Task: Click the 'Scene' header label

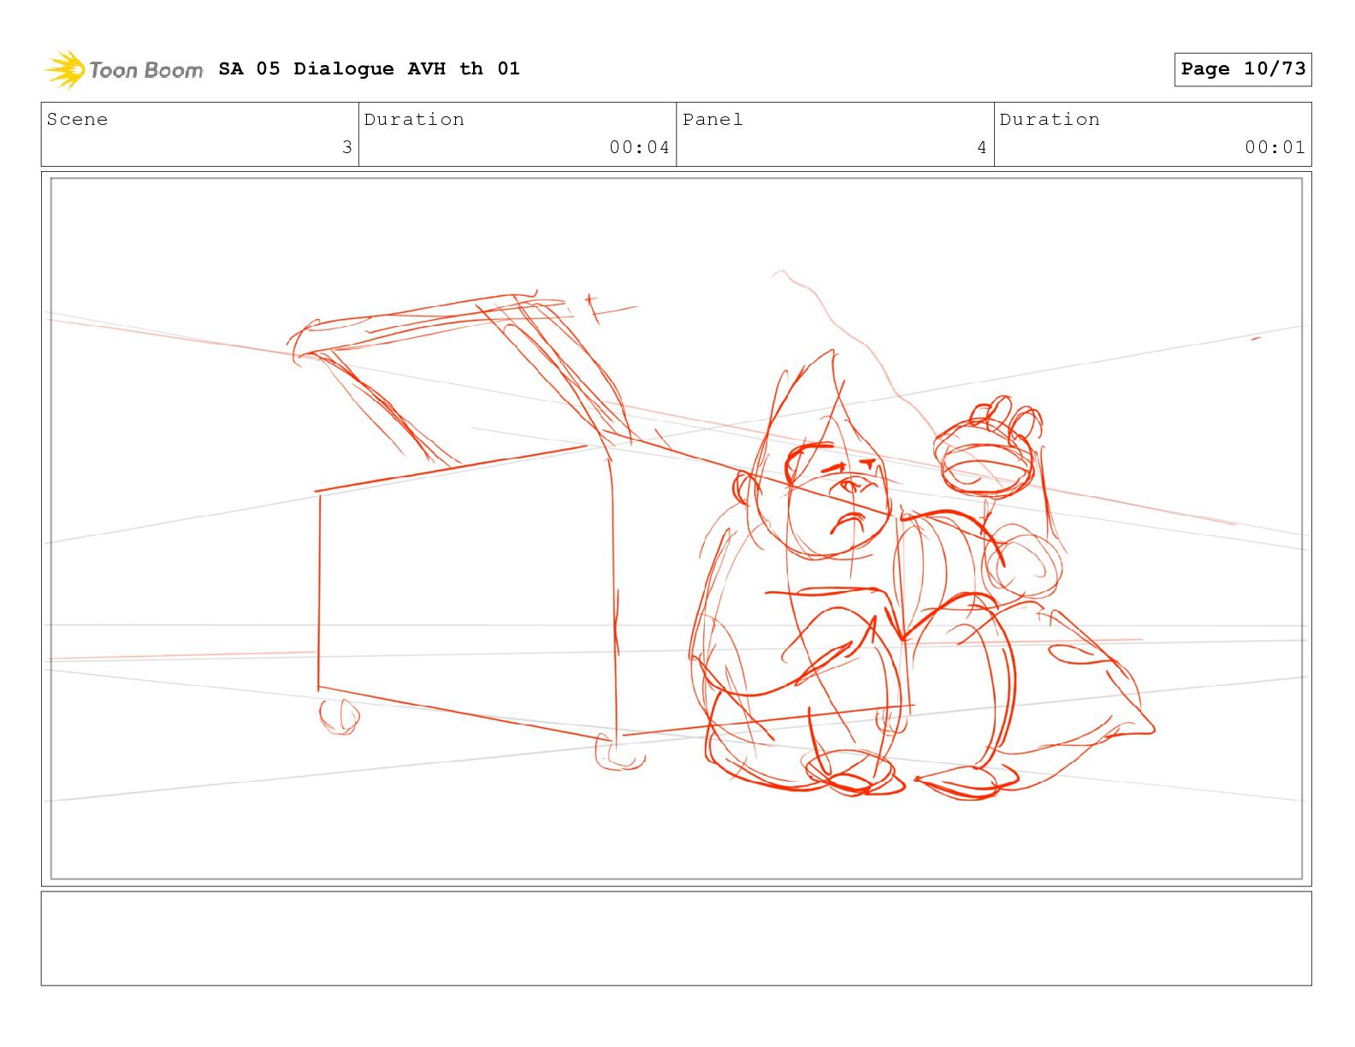Action: click(x=78, y=120)
